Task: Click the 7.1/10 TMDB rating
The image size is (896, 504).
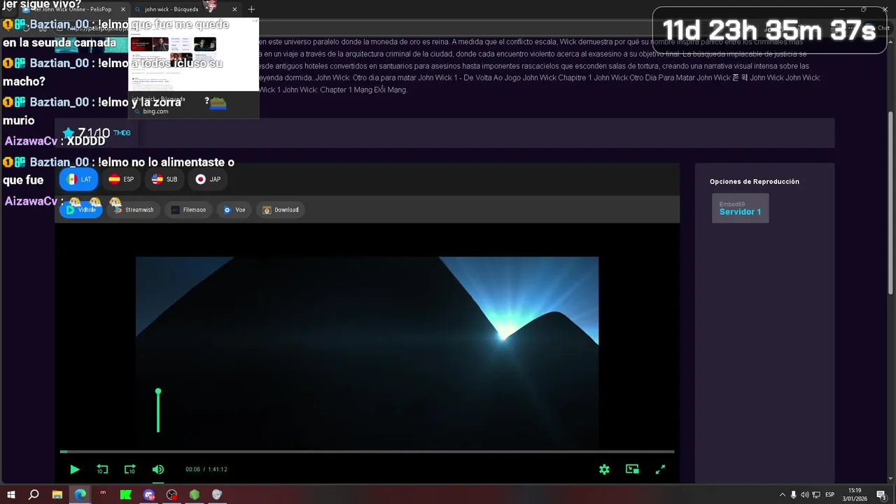Action: click(x=96, y=133)
